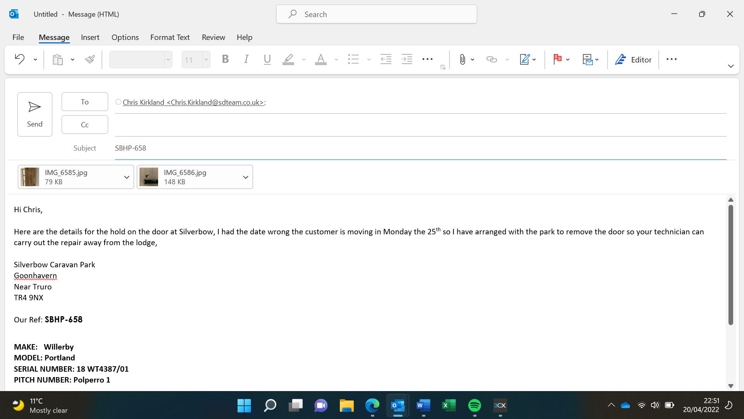
Task: Click the Format Painter icon
Action: click(x=90, y=59)
